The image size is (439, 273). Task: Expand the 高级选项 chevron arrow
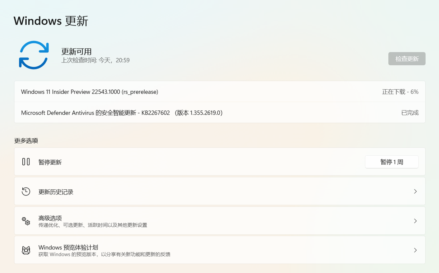click(415, 221)
